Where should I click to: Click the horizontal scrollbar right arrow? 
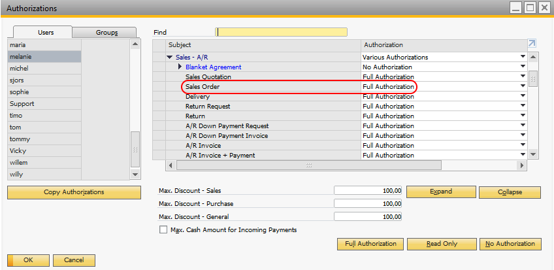[x=521, y=165]
